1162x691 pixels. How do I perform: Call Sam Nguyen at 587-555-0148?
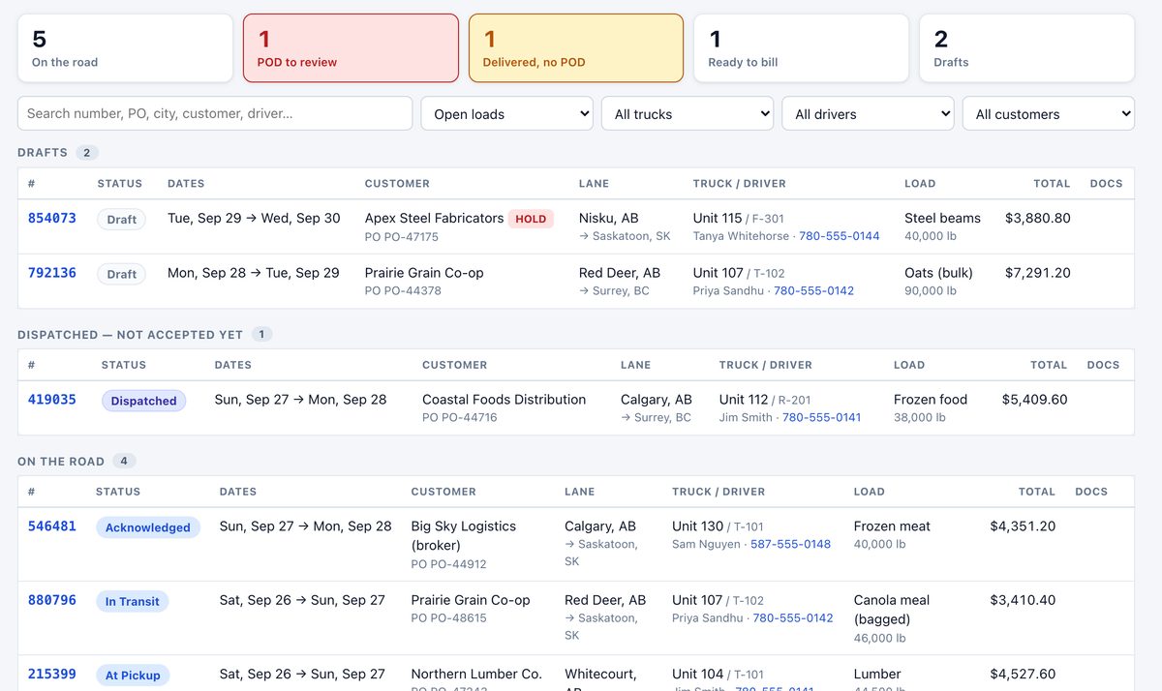pos(790,544)
